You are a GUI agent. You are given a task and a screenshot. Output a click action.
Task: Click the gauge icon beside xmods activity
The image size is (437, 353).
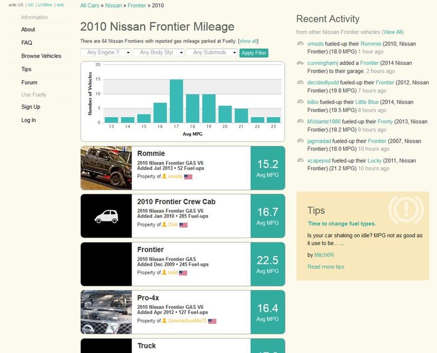click(x=300, y=44)
